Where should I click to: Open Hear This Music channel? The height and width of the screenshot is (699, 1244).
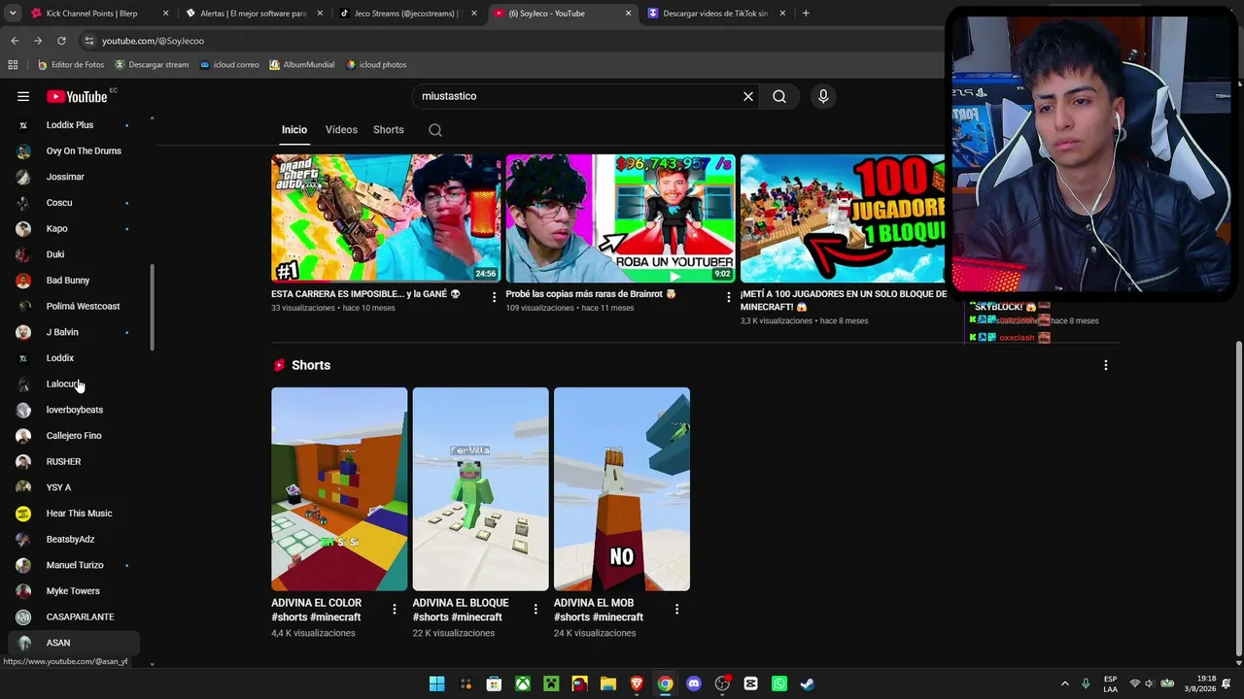[x=74, y=514]
